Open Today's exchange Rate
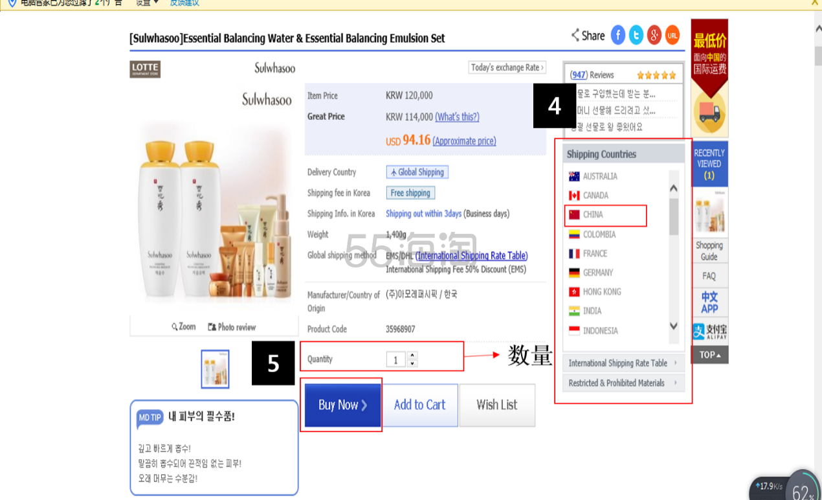 point(507,67)
